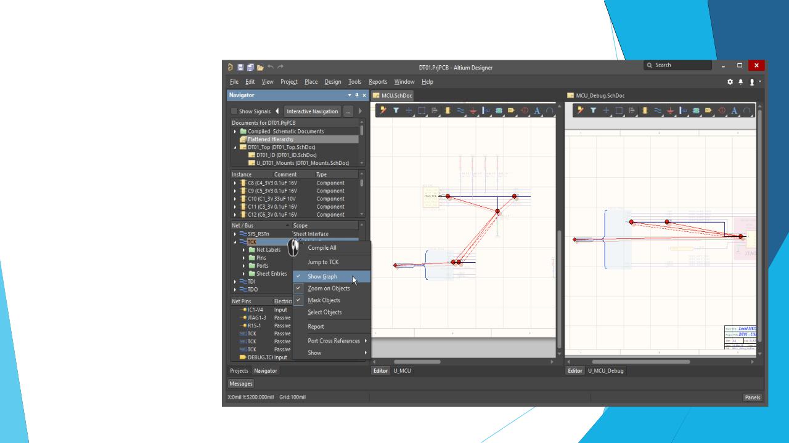Click the move object plus icon in MCU.SchDoc toolbar
The height and width of the screenshot is (443, 789).
tap(409, 111)
